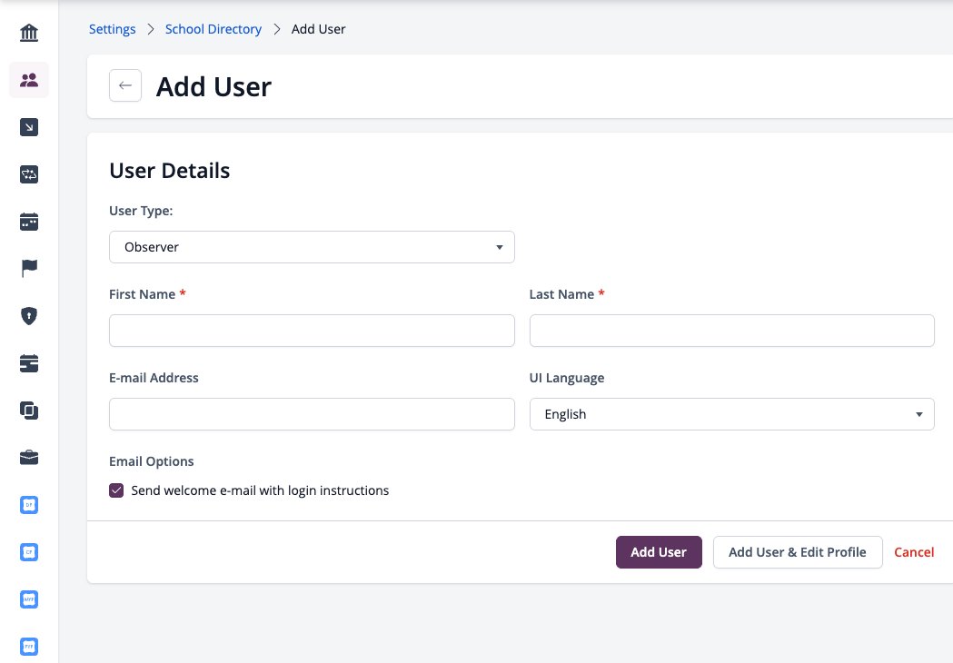Open the DP programme icon
Viewport: 953px width, 663px height.
tap(28, 505)
